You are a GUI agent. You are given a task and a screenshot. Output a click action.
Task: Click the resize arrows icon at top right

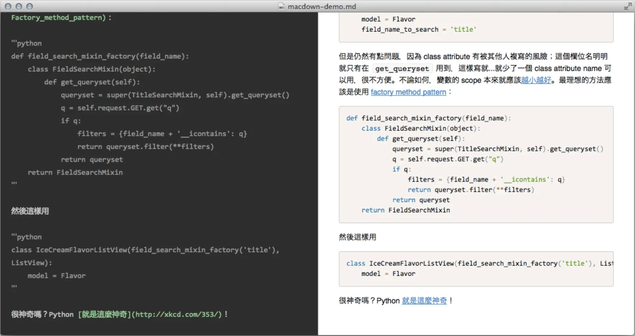click(629, 6)
